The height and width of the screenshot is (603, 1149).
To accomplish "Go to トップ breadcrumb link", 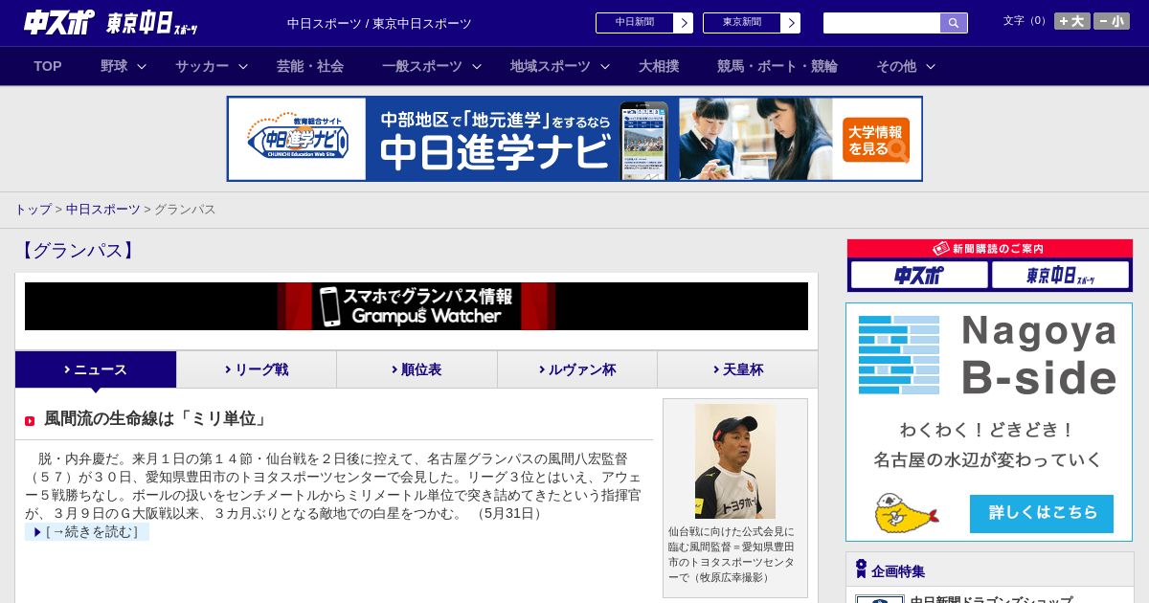I will tap(34, 210).
